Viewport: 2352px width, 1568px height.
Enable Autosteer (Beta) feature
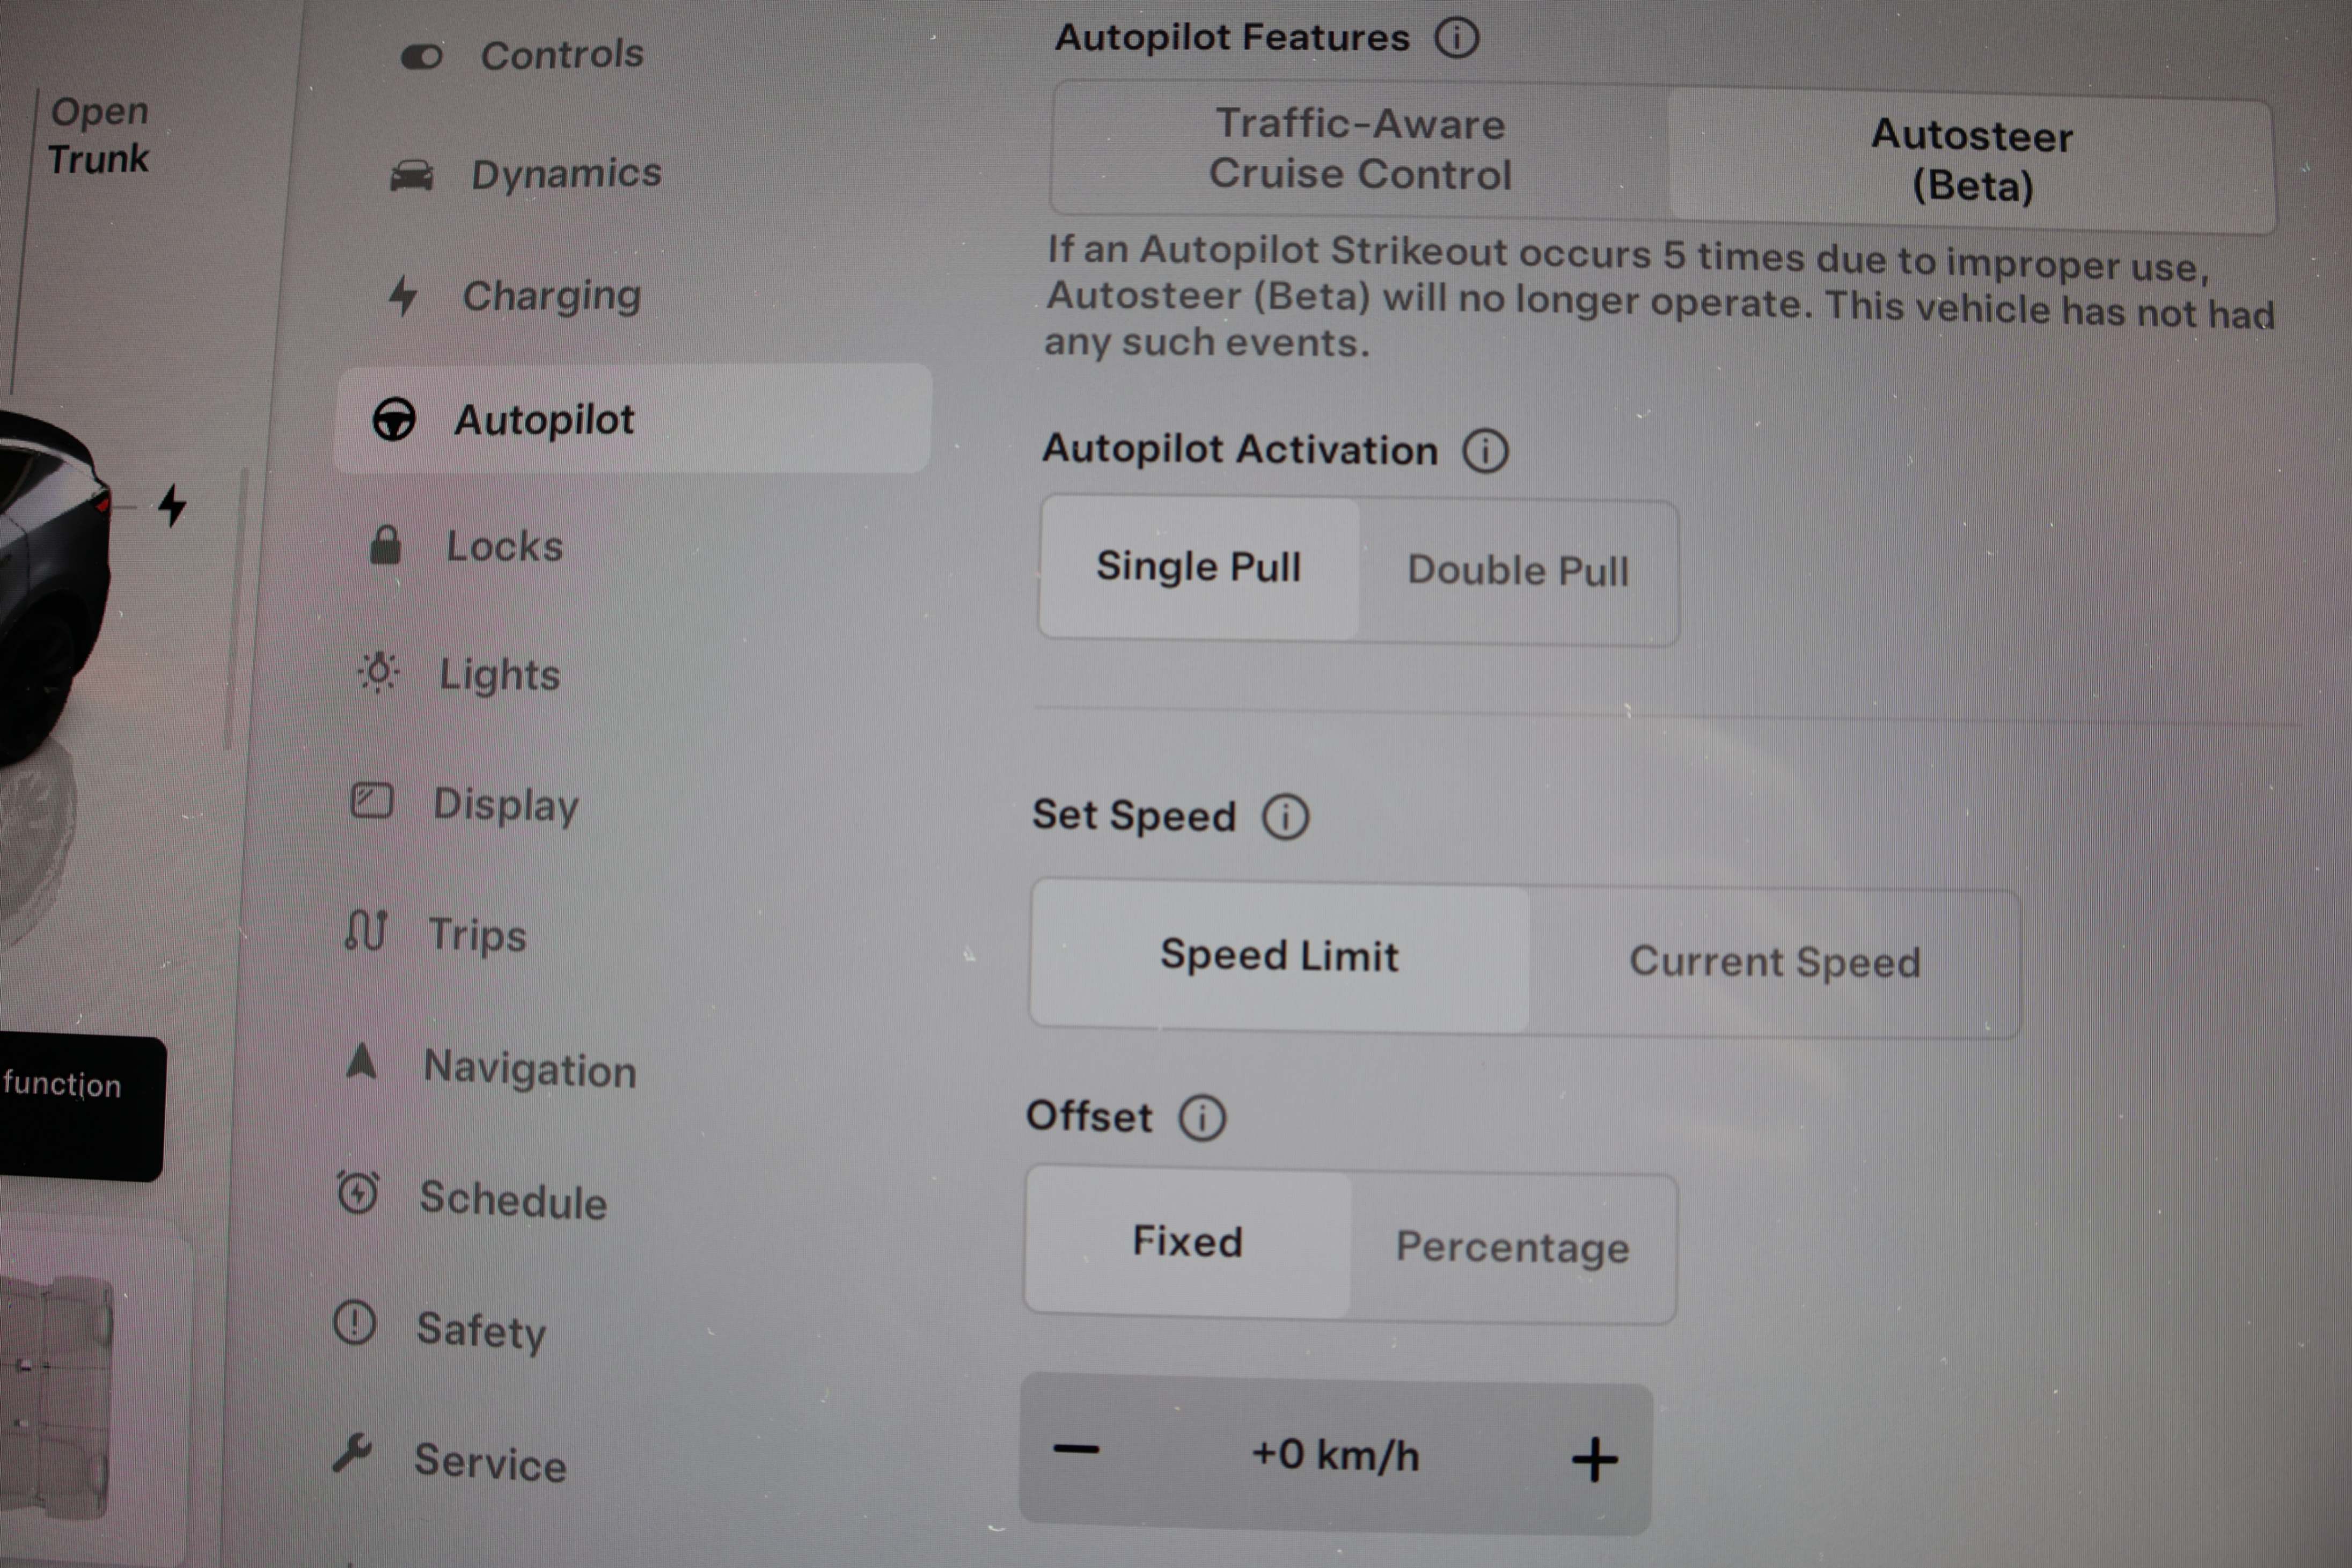pos(1971,161)
